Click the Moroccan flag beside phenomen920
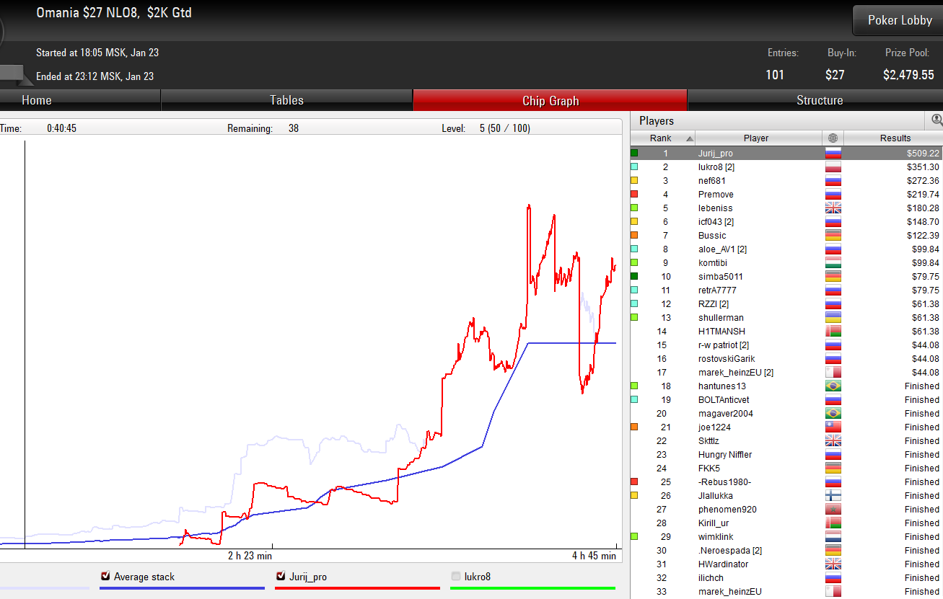This screenshot has height=599, width=943. coord(833,509)
